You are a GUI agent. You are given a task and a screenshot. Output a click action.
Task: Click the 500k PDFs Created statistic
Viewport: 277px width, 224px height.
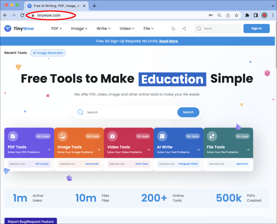click(238, 198)
